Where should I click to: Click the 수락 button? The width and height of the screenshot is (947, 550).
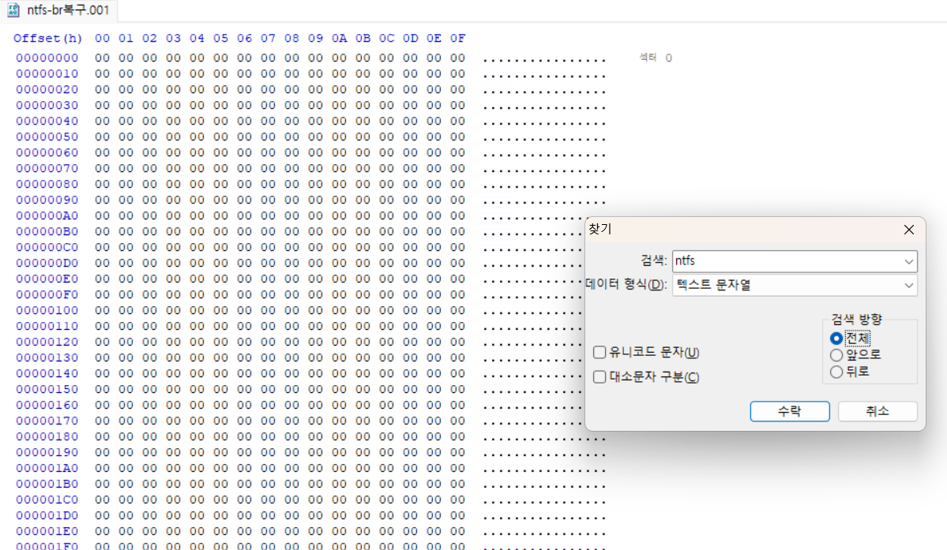coord(789,411)
